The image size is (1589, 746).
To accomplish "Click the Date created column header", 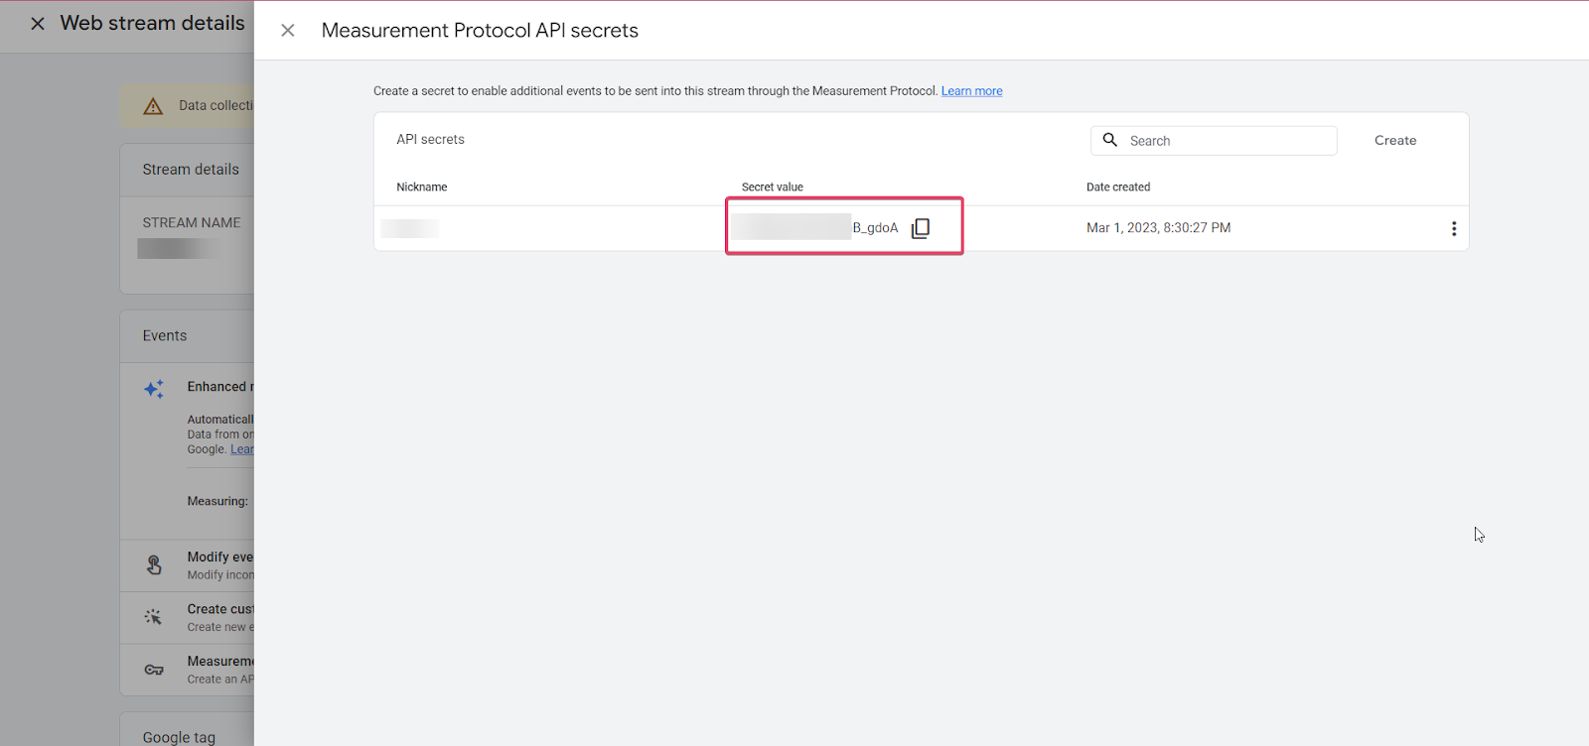I will click(1117, 186).
